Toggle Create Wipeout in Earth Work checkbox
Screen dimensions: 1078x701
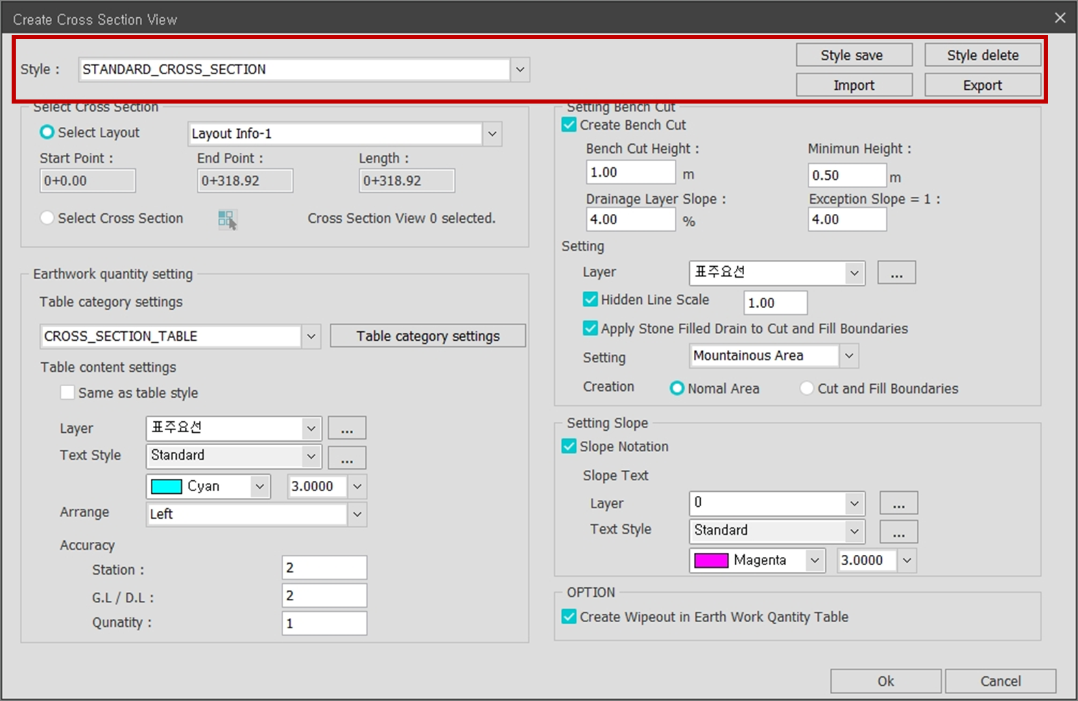point(568,616)
